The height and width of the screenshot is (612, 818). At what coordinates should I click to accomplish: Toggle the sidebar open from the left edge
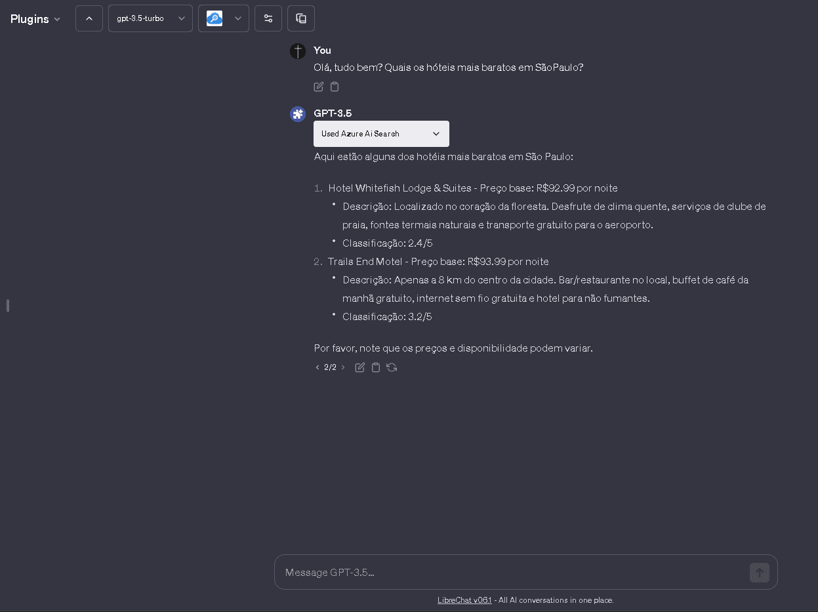tap(7, 306)
